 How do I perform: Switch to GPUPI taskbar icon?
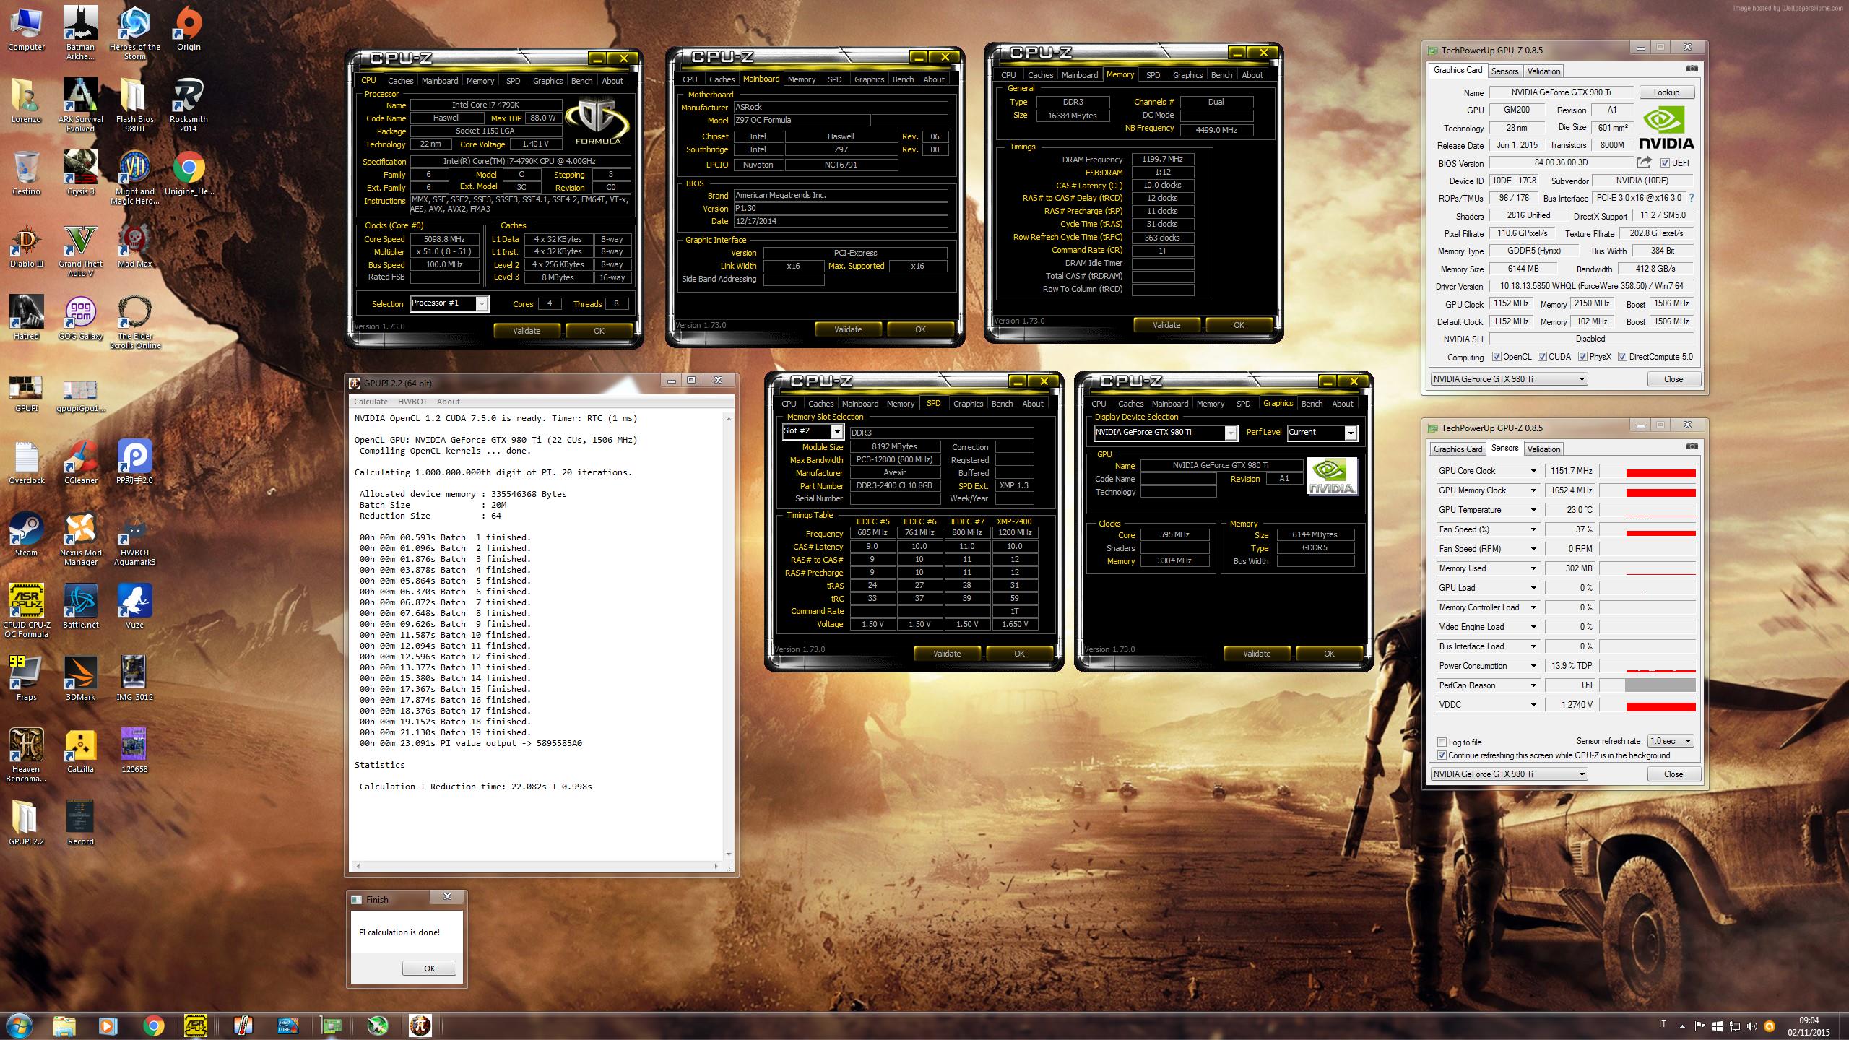tap(420, 1026)
